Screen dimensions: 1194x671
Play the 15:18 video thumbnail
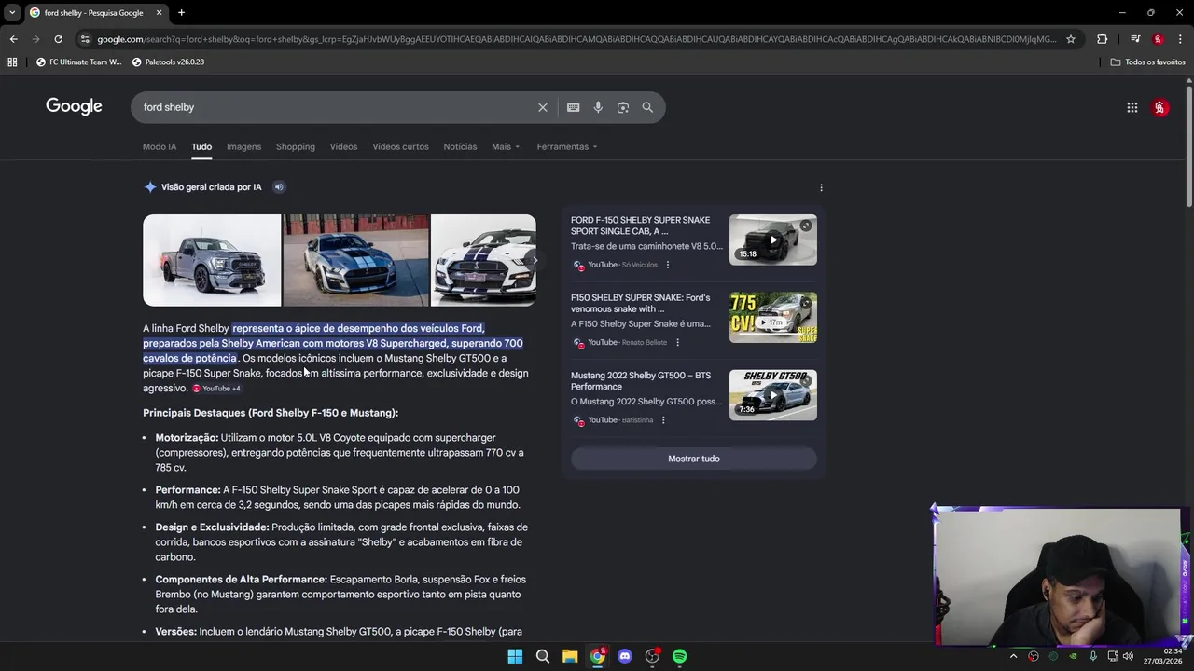click(773, 240)
